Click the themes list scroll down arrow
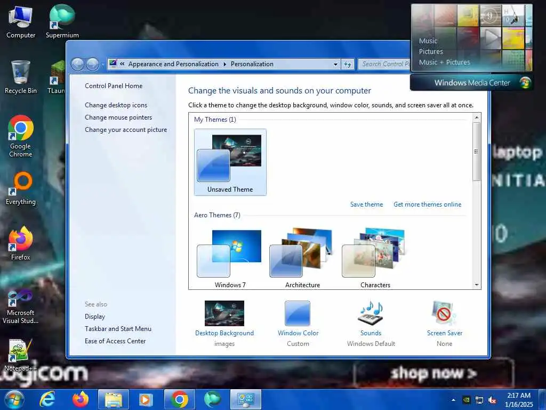This screenshot has height=410, width=546. click(476, 285)
